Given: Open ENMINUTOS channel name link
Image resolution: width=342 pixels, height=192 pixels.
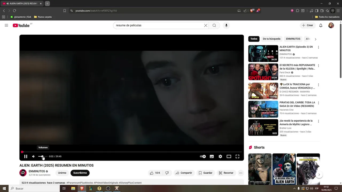Looking at the screenshot, I should tap(37, 171).
